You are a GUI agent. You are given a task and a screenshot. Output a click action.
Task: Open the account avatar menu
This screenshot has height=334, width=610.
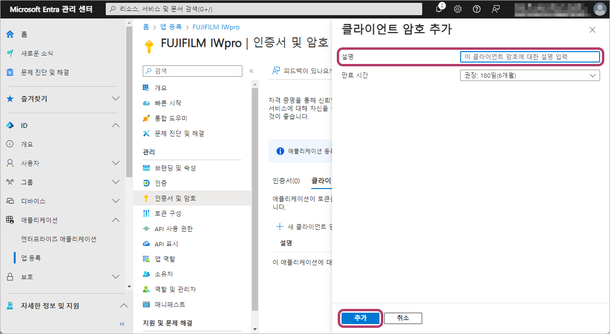[x=600, y=9]
